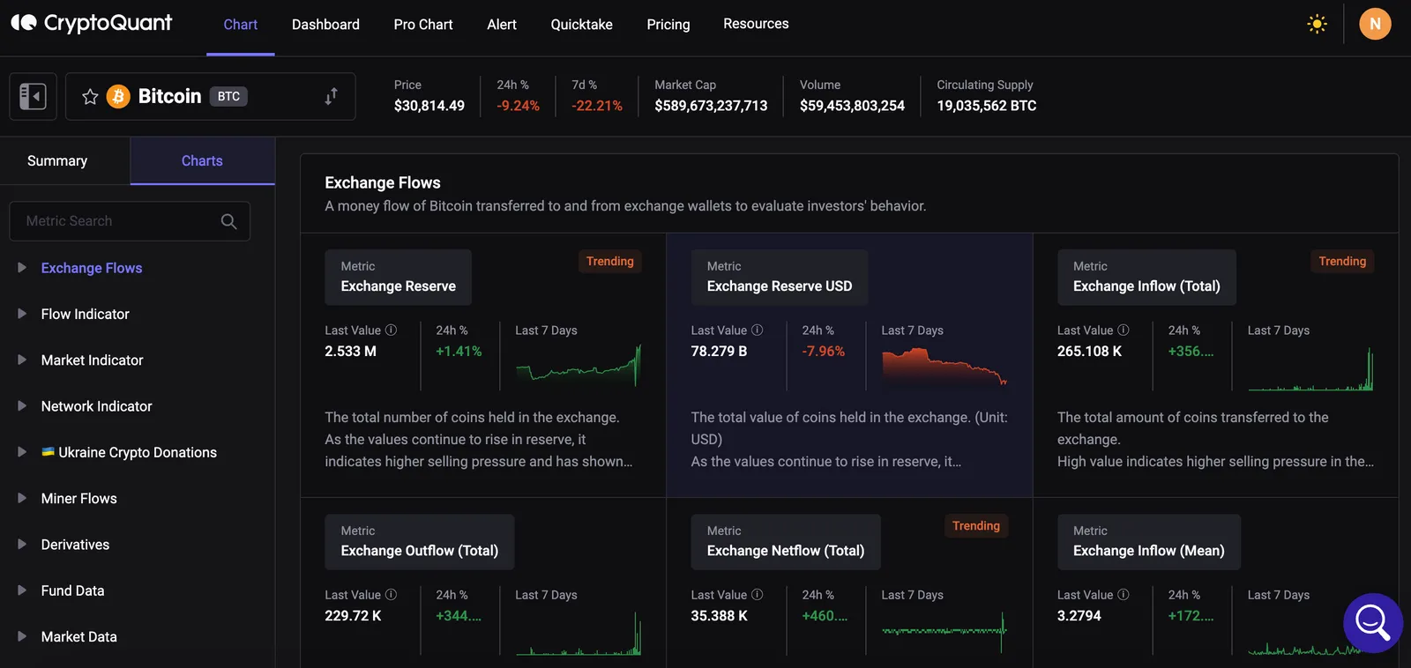Show info for Exchange Inflow (Total) Last Value
This screenshot has height=668, width=1411.
tap(1123, 330)
